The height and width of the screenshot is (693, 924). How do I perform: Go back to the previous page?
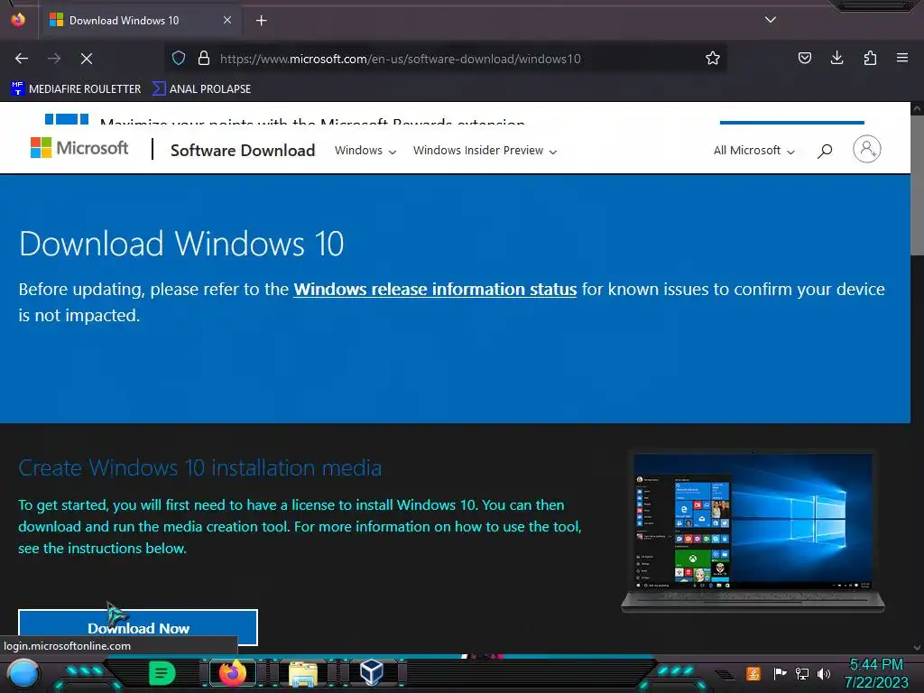22,59
